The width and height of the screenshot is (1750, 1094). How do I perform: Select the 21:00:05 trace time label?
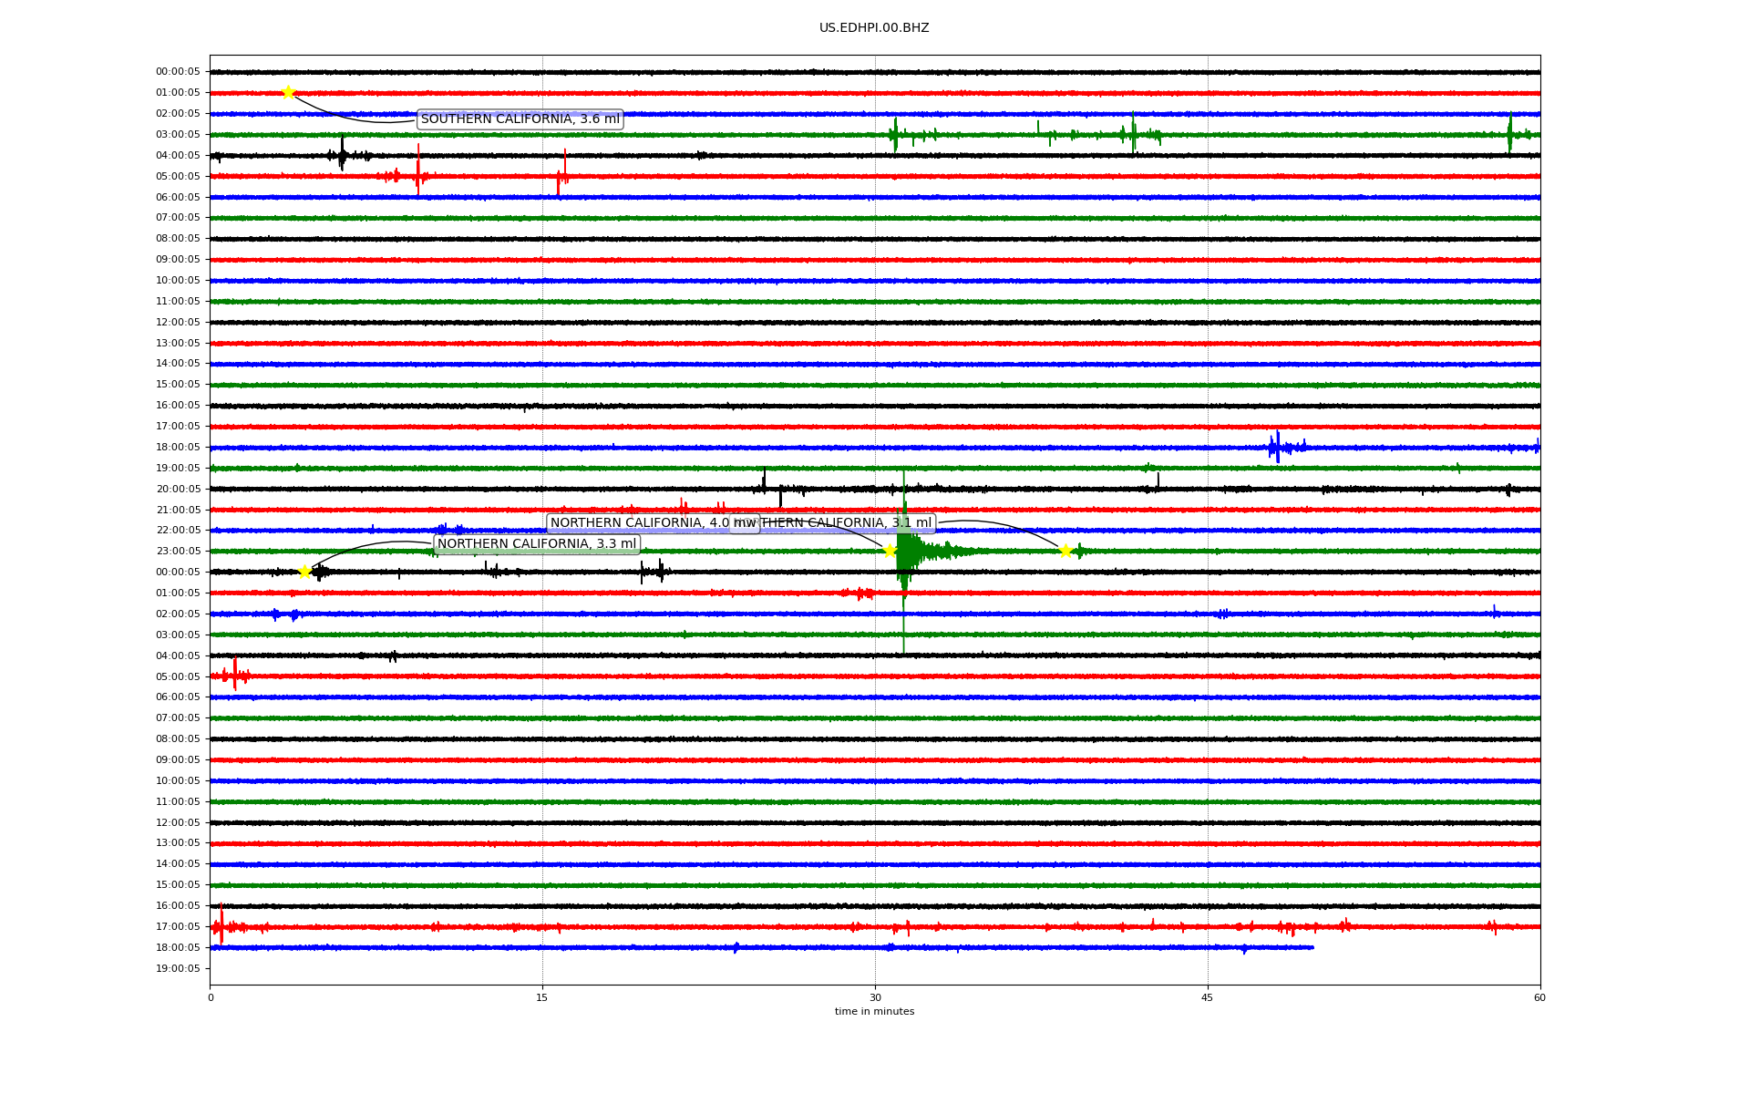178,510
